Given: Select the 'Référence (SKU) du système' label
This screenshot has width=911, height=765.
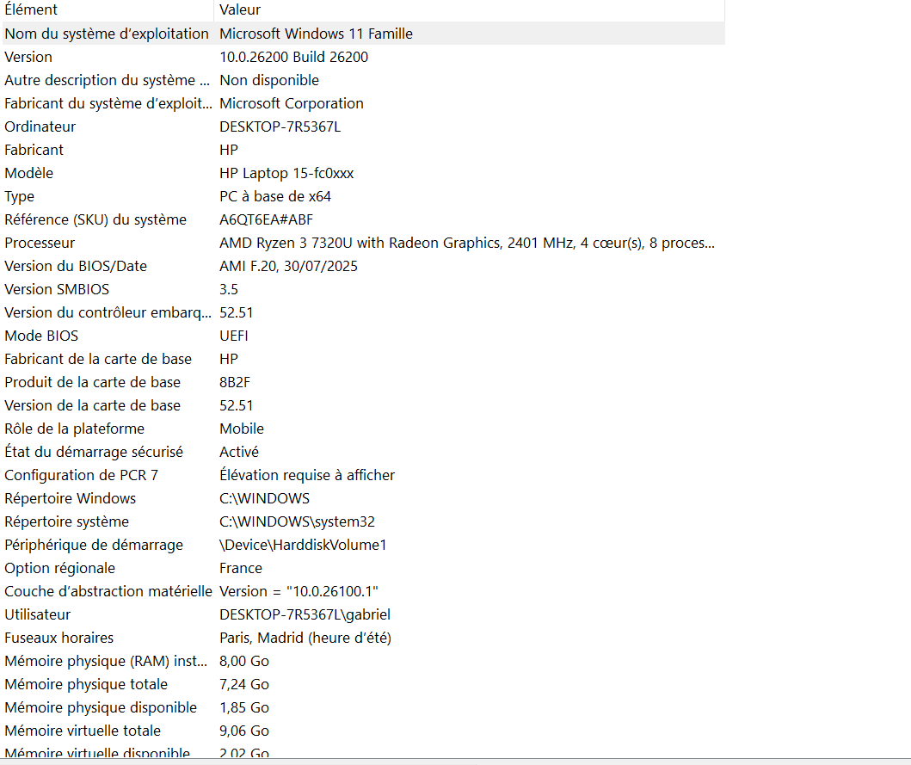Looking at the screenshot, I should click(95, 219).
